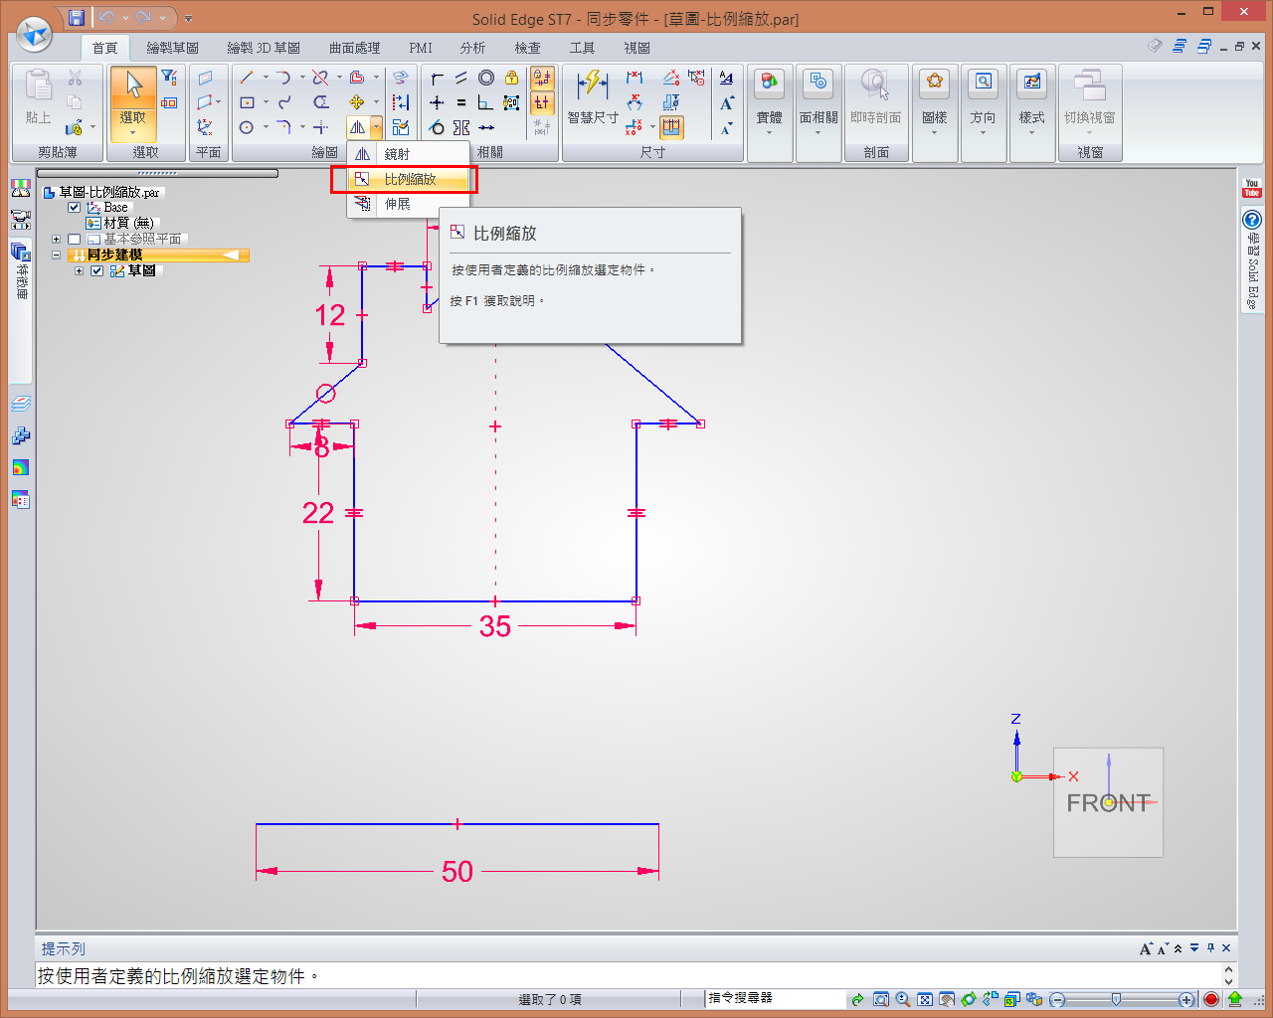Toggle the maintain relationships highlighted button
The image size is (1273, 1018).
[542, 78]
